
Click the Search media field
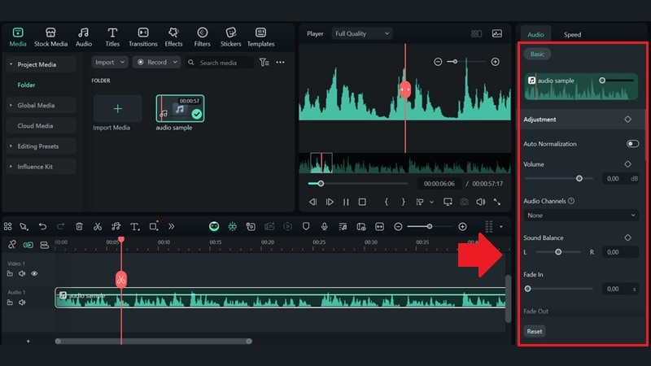[219, 63]
